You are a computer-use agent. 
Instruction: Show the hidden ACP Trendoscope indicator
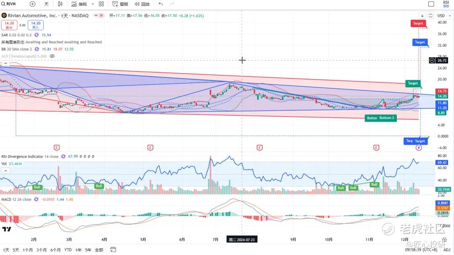pyautogui.click(x=52, y=56)
